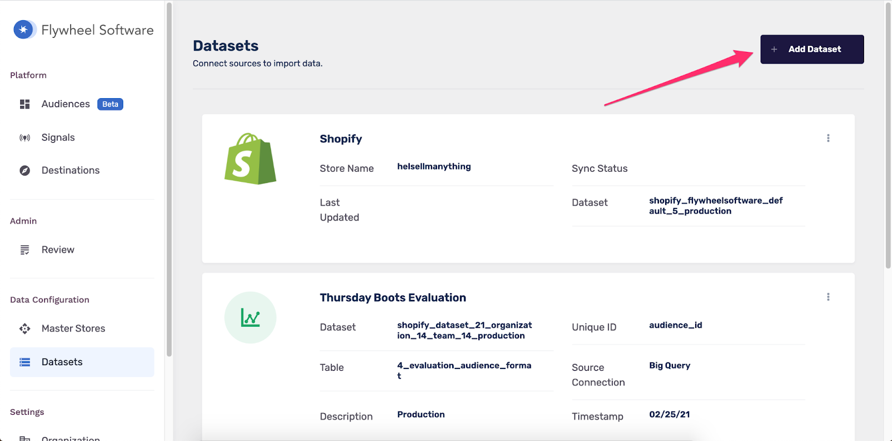Click the Thursday Boots chart icon
Image resolution: width=892 pixels, height=441 pixels.
click(x=250, y=317)
